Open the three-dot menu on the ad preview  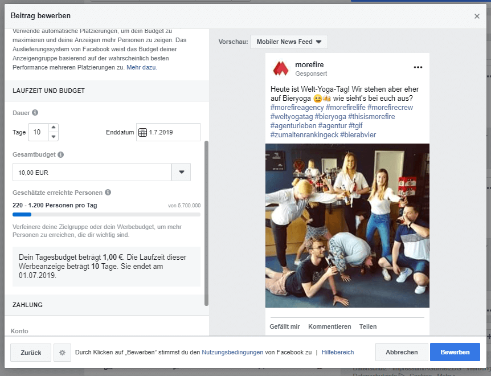pos(418,67)
